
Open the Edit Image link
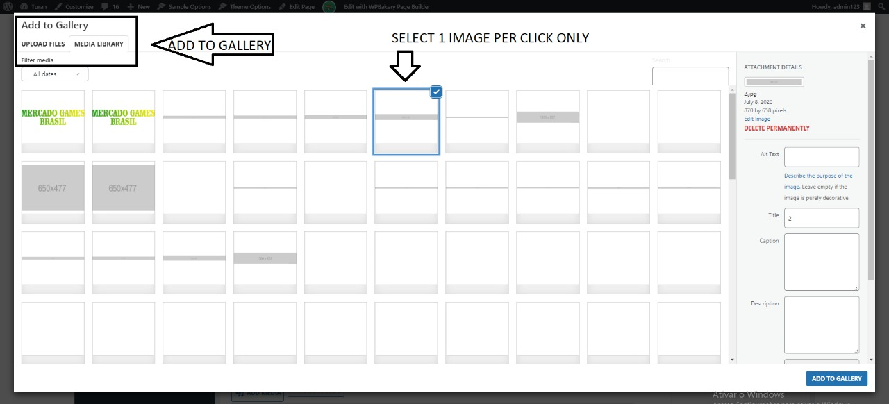(757, 119)
